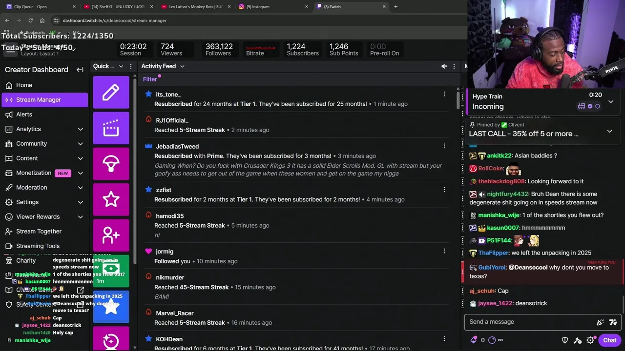Viewport: 625px width, 351px height.
Task: Click the 724 Viewers stat
Action: (171, 49)
